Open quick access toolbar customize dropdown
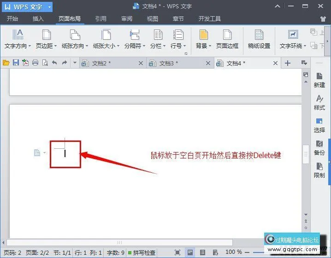 pyautogui.click(x=75, y=63)
